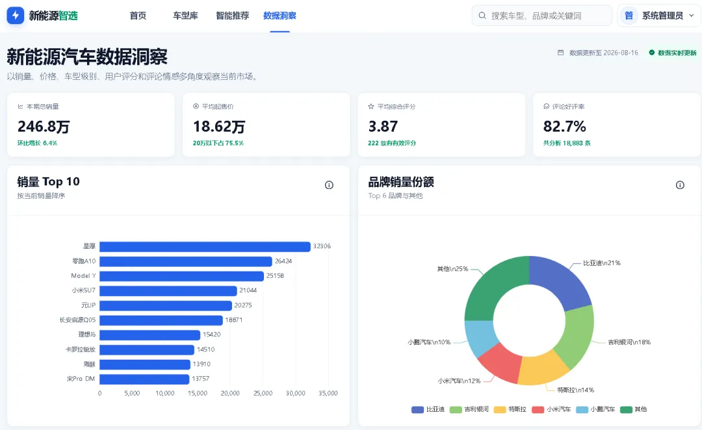Click the 18.62万 average price value

point(219,127)
